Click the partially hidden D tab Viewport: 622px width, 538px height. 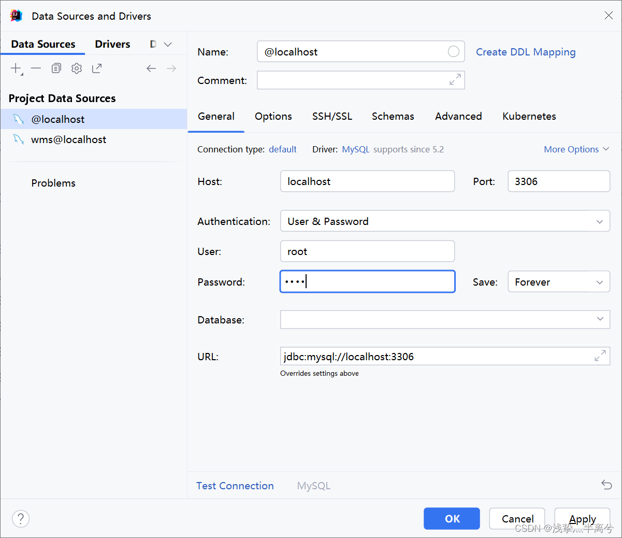coord(153,44)
